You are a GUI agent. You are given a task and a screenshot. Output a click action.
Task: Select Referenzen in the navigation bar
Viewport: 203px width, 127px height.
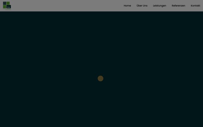(x=178, y=6)
